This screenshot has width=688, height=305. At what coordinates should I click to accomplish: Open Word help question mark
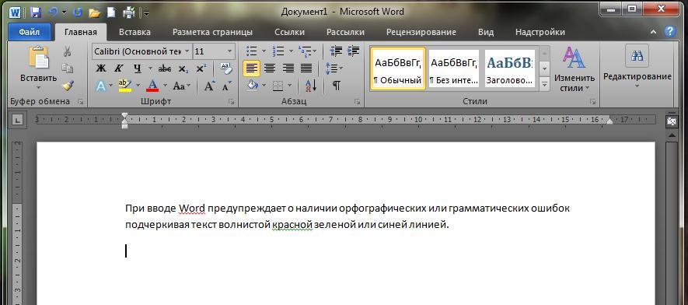pyautogui.click(x=669, y=32)
